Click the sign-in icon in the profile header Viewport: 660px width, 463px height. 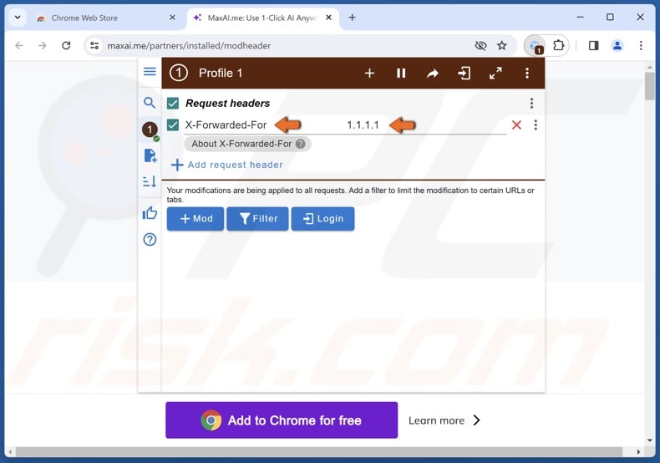[465, 74]
